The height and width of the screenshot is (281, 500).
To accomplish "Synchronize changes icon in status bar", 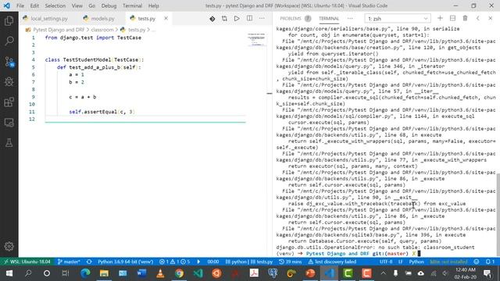I will tap(89, 261).
